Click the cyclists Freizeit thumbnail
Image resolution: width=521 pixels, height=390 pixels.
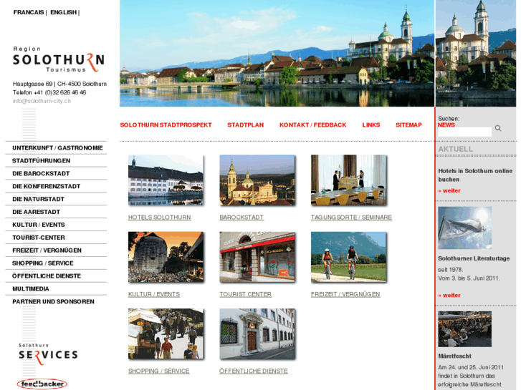[348, 257]
